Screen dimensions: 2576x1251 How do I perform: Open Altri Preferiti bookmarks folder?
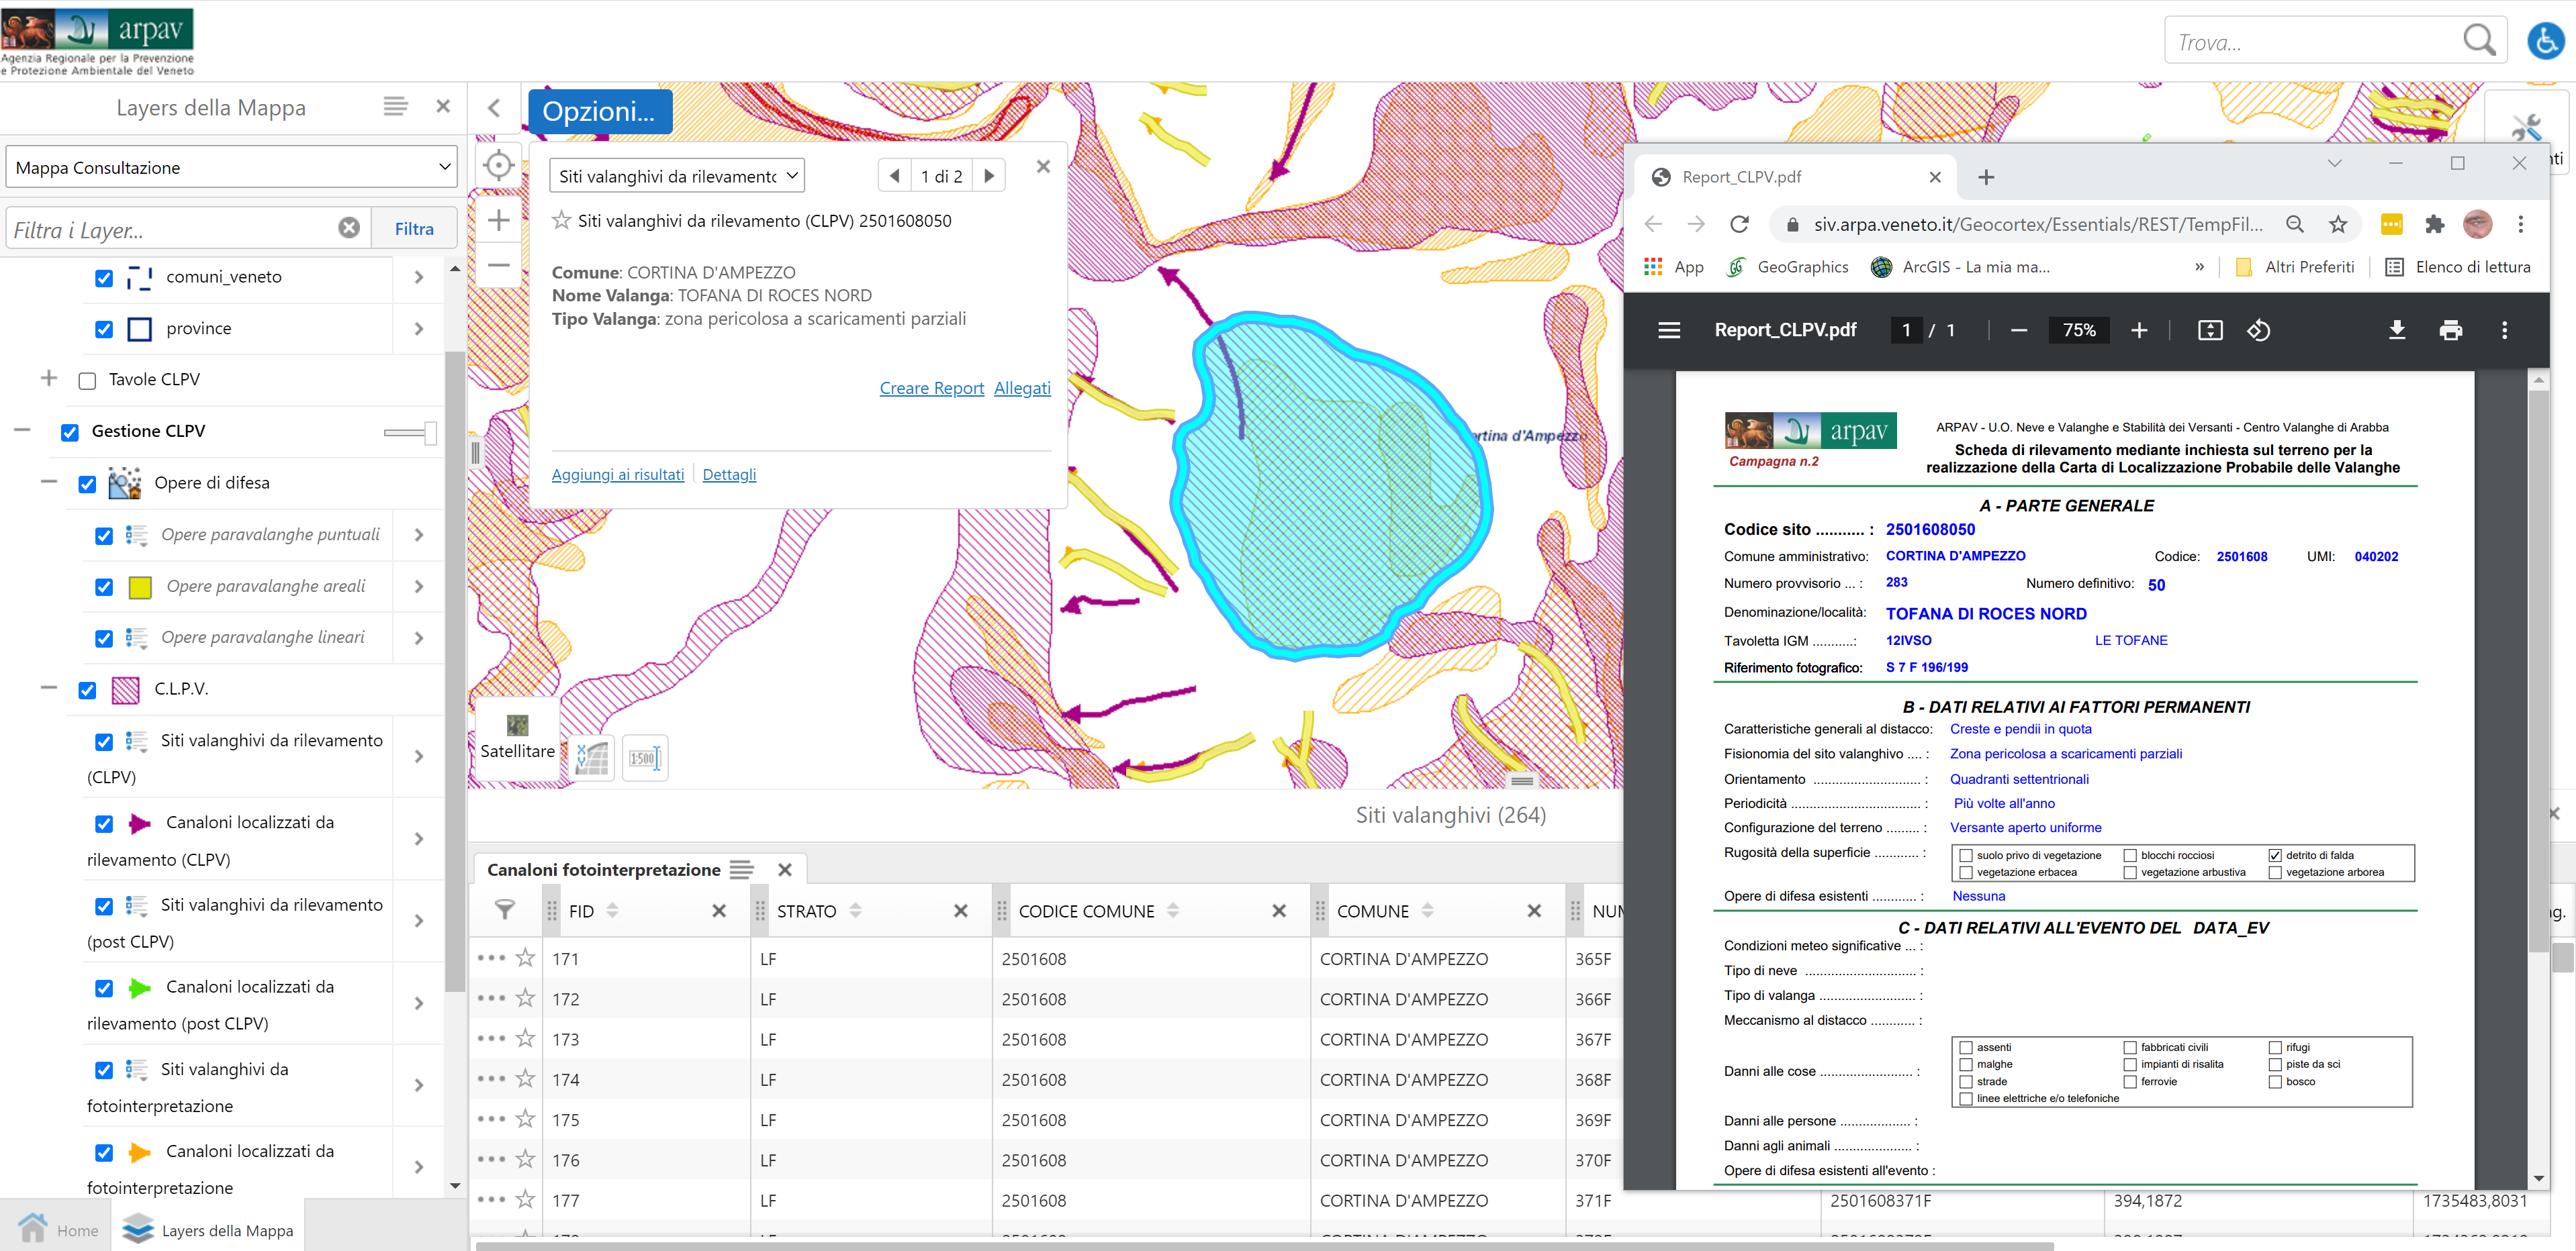(x=2296, y=267)
